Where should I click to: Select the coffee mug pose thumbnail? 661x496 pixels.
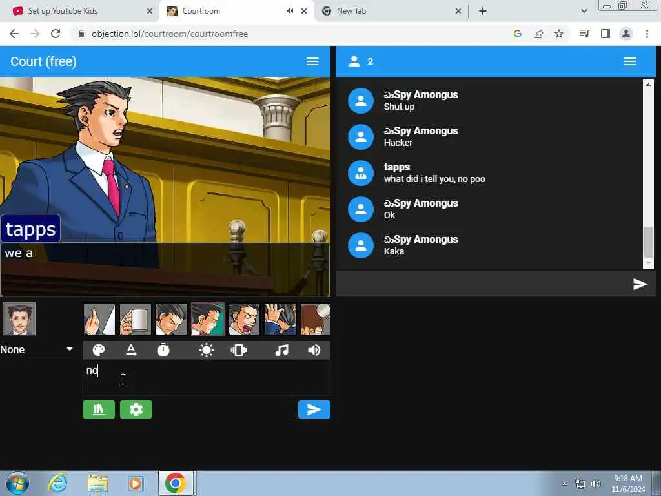pos(136,319)
